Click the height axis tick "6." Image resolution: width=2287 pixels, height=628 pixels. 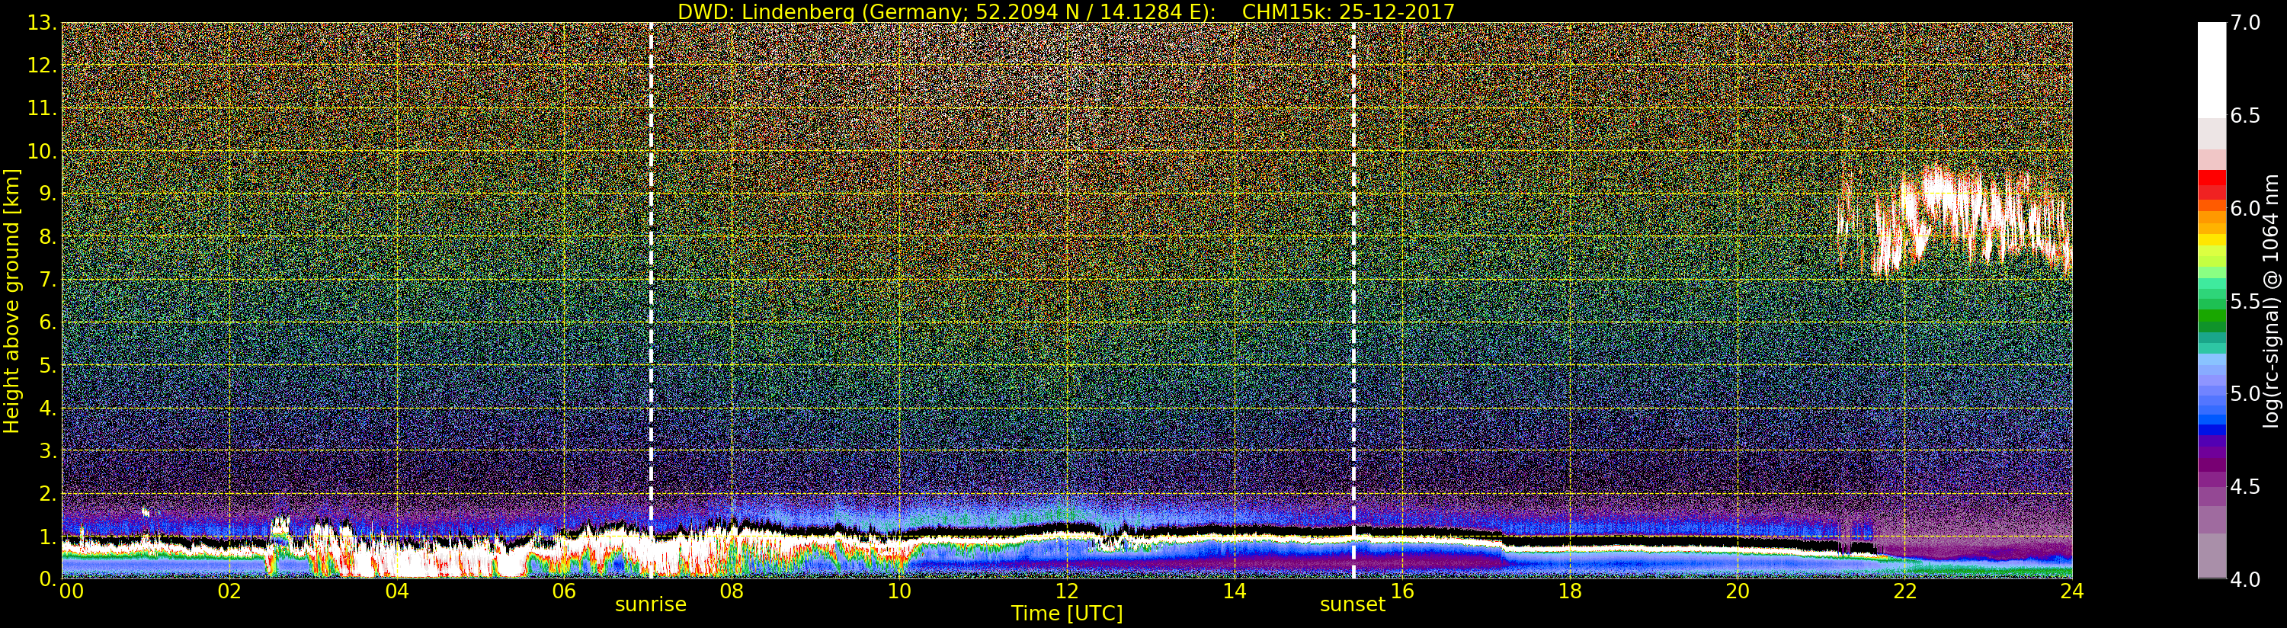[48, 322]
